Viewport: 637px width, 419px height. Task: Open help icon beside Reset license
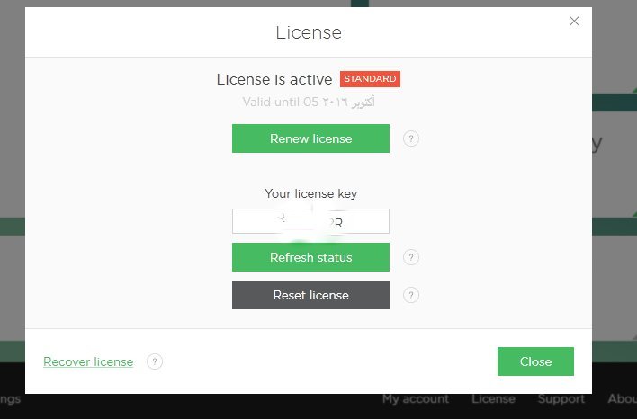(411, 295)
